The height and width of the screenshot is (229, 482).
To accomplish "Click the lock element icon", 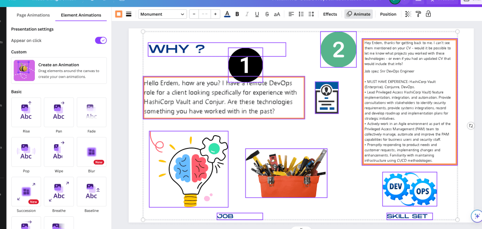I will (428, 14).
